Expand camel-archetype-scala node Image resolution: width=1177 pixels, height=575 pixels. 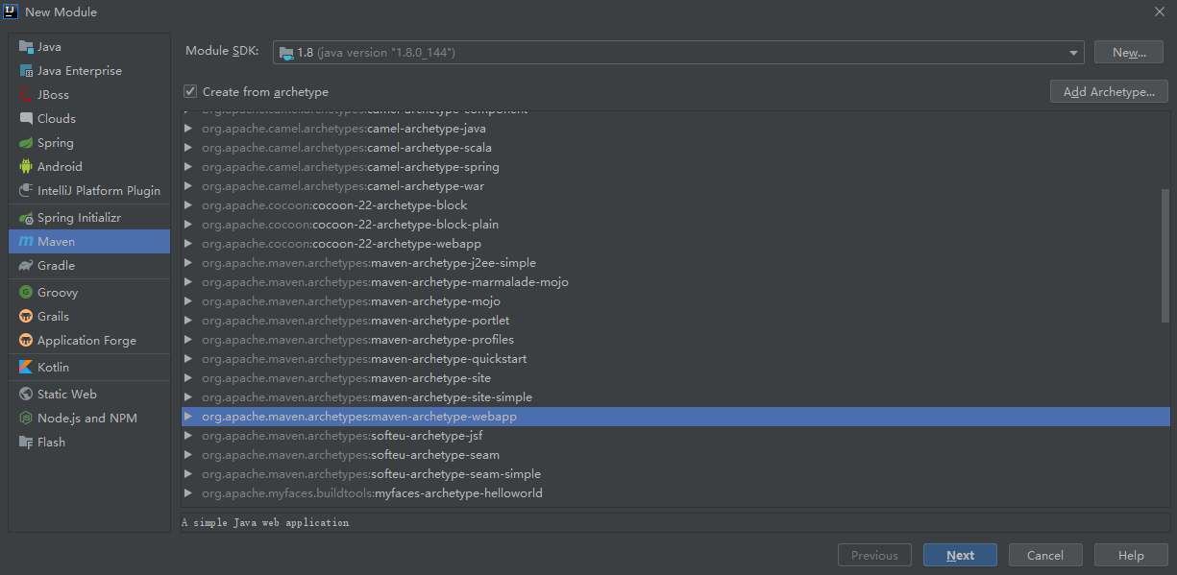coord(189,148)
